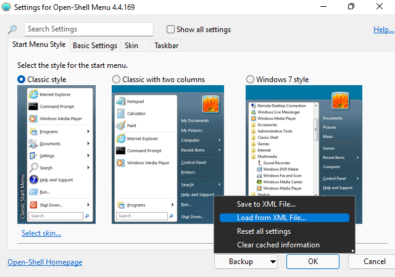Enable the Show all settings checkbox
Viewport: 395px width, 277px height.
point(170,30)
